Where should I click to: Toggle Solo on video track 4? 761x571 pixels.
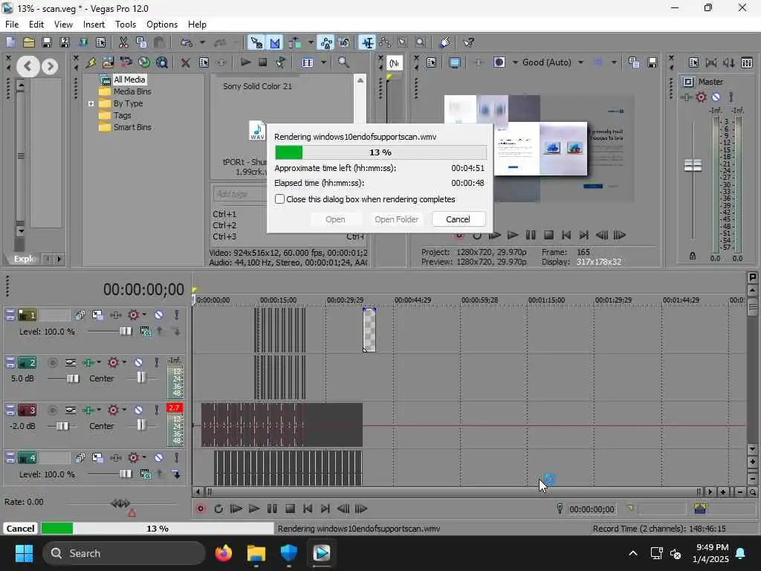[x=177, y=458]
